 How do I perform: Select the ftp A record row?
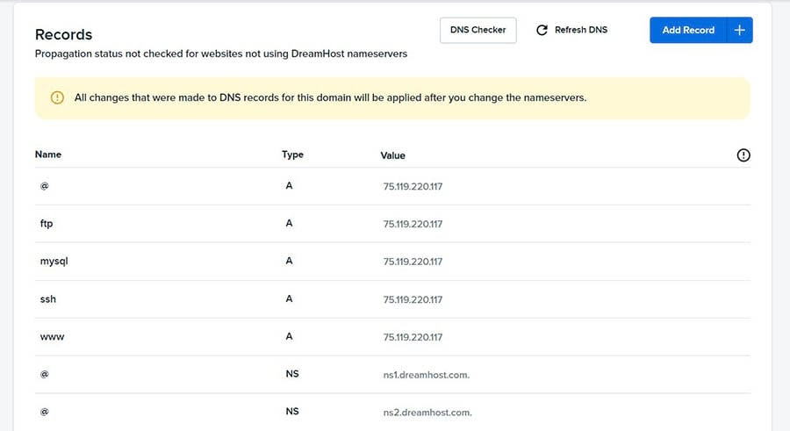[x=392, y=224]
